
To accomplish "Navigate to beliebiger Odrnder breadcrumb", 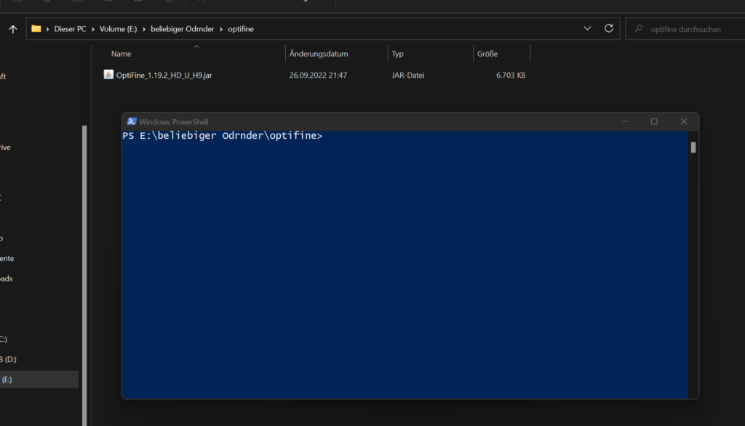I will 181,29.
